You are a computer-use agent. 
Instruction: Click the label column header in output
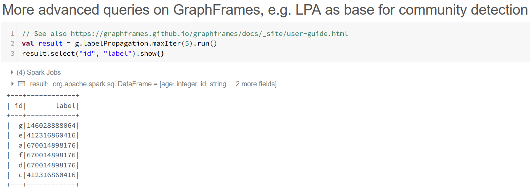(x=66, y=106)
